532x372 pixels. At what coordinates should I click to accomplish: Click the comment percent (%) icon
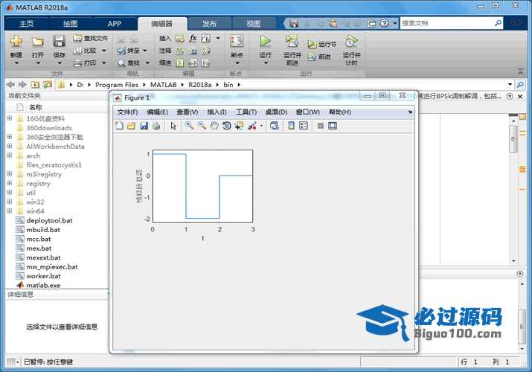pos(180,51)
